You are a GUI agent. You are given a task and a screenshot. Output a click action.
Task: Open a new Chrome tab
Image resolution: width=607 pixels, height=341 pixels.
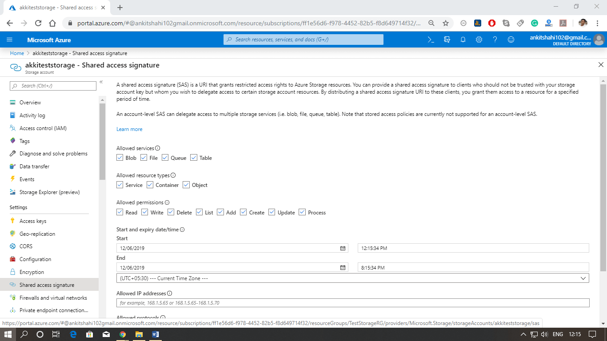[120, 8]
